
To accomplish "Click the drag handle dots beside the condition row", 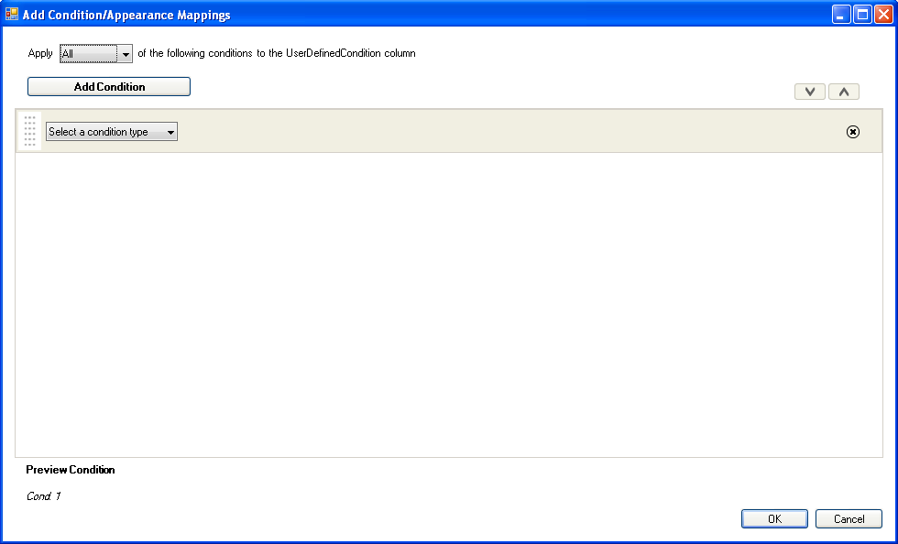I will click(28, 131).
